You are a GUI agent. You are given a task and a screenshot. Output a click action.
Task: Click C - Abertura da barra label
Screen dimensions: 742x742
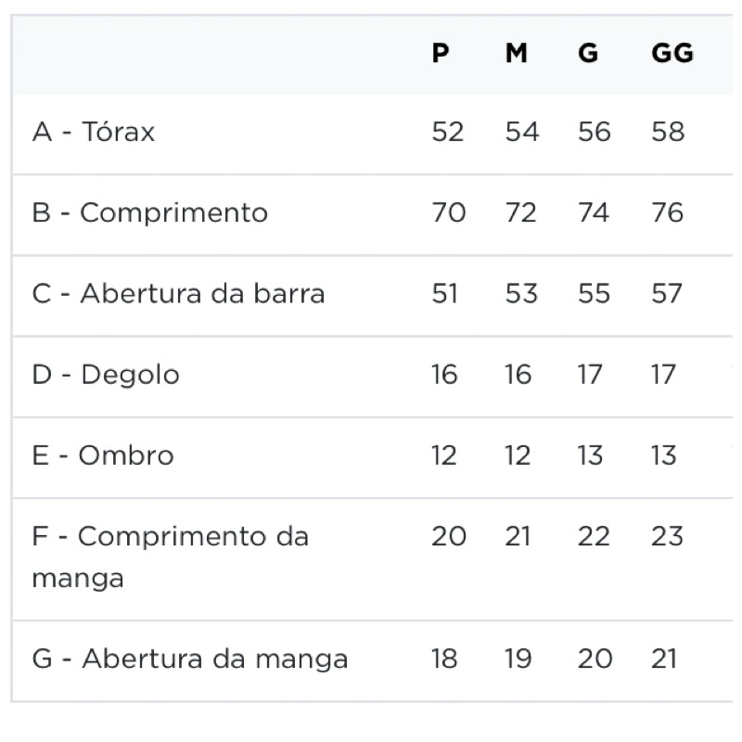tap(178, 294)
